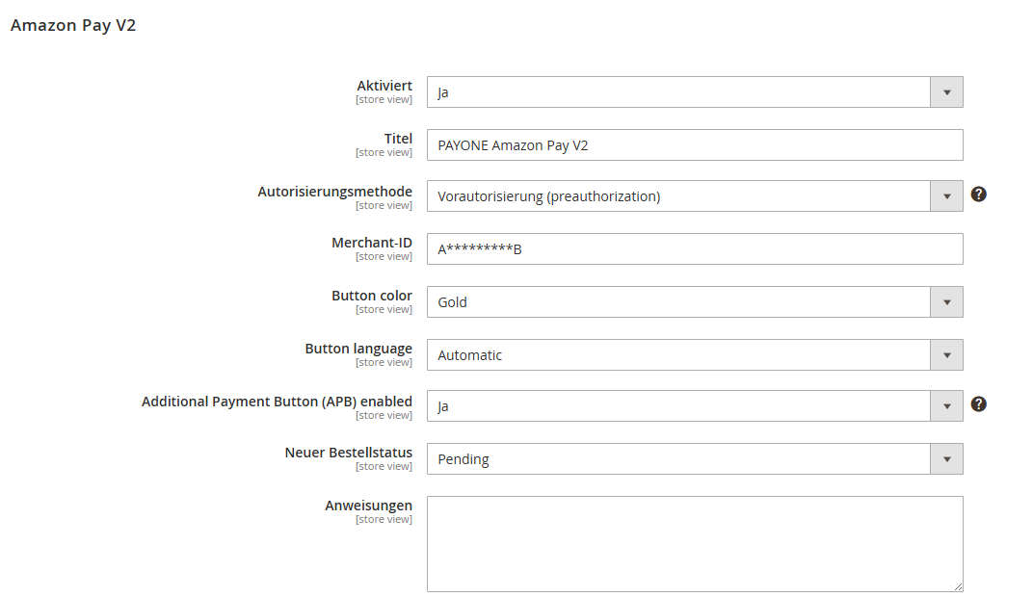The image size is (1033, 597).
Task: Click inside the Anweisungen text area
Action: 694,543
